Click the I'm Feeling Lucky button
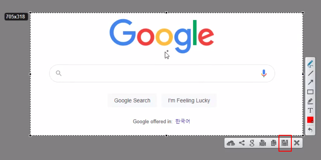This screenshot has width=321, height=160. (x=189, y=100)
